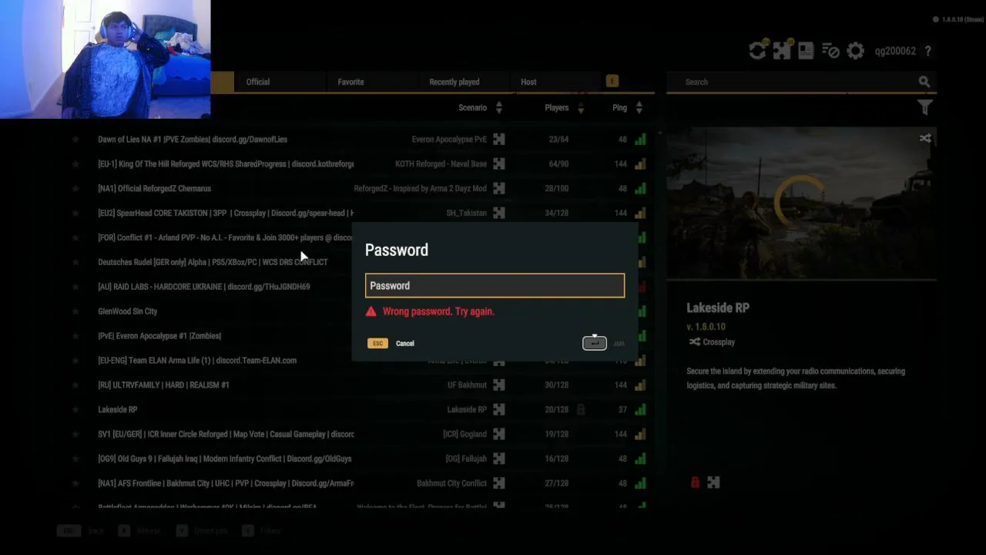Click the E key hint icon after Host tab

612,81
